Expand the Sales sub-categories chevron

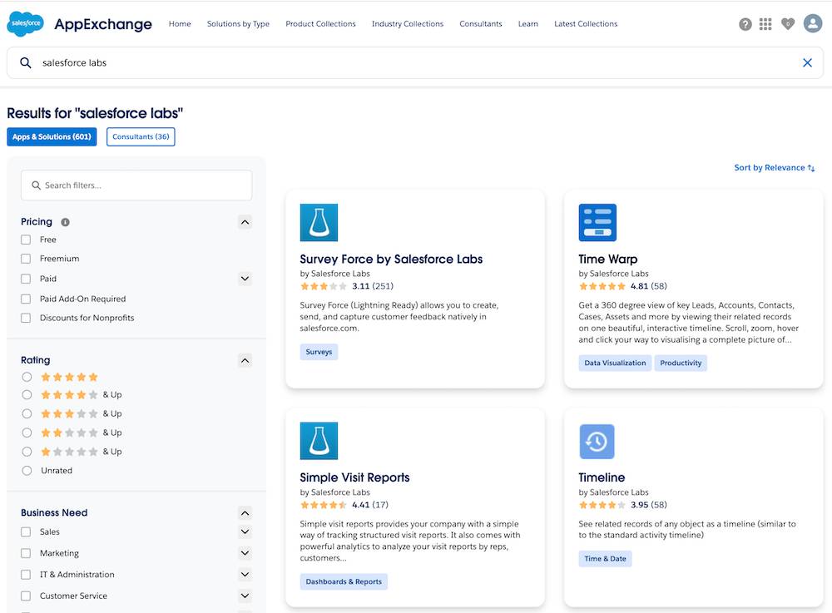[245, 531]
